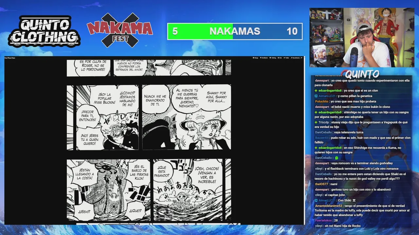The width and height of the screenshot is (419, 235).
Task: Click the Nakama Fest logo
Action: [119, 30]
